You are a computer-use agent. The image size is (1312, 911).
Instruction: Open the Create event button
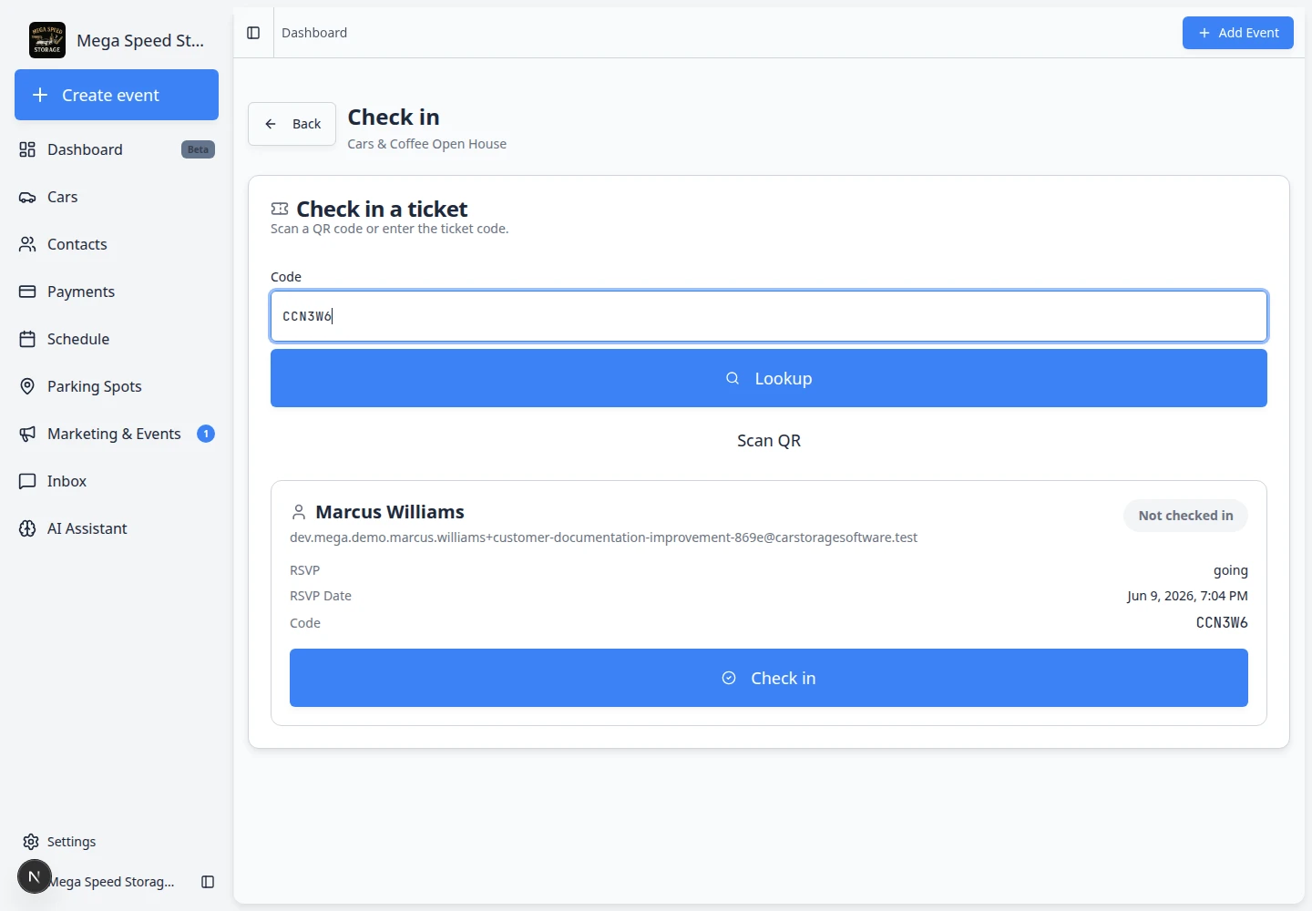tap(117, 95)
